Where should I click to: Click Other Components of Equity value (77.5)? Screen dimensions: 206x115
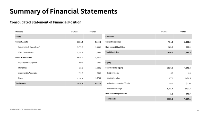(x=188, y=84)
